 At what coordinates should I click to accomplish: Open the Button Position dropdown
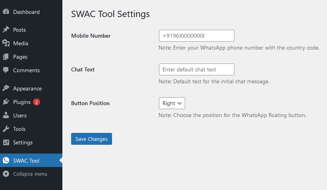(x=172, y=103)
